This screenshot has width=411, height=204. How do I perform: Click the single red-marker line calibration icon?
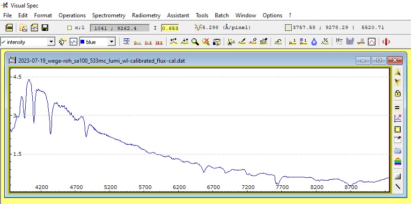(x=137, y=42)
